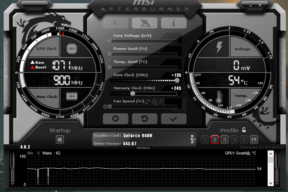Select profile slot 5
This screenshot has width=288, height=192.
(244, 140)
